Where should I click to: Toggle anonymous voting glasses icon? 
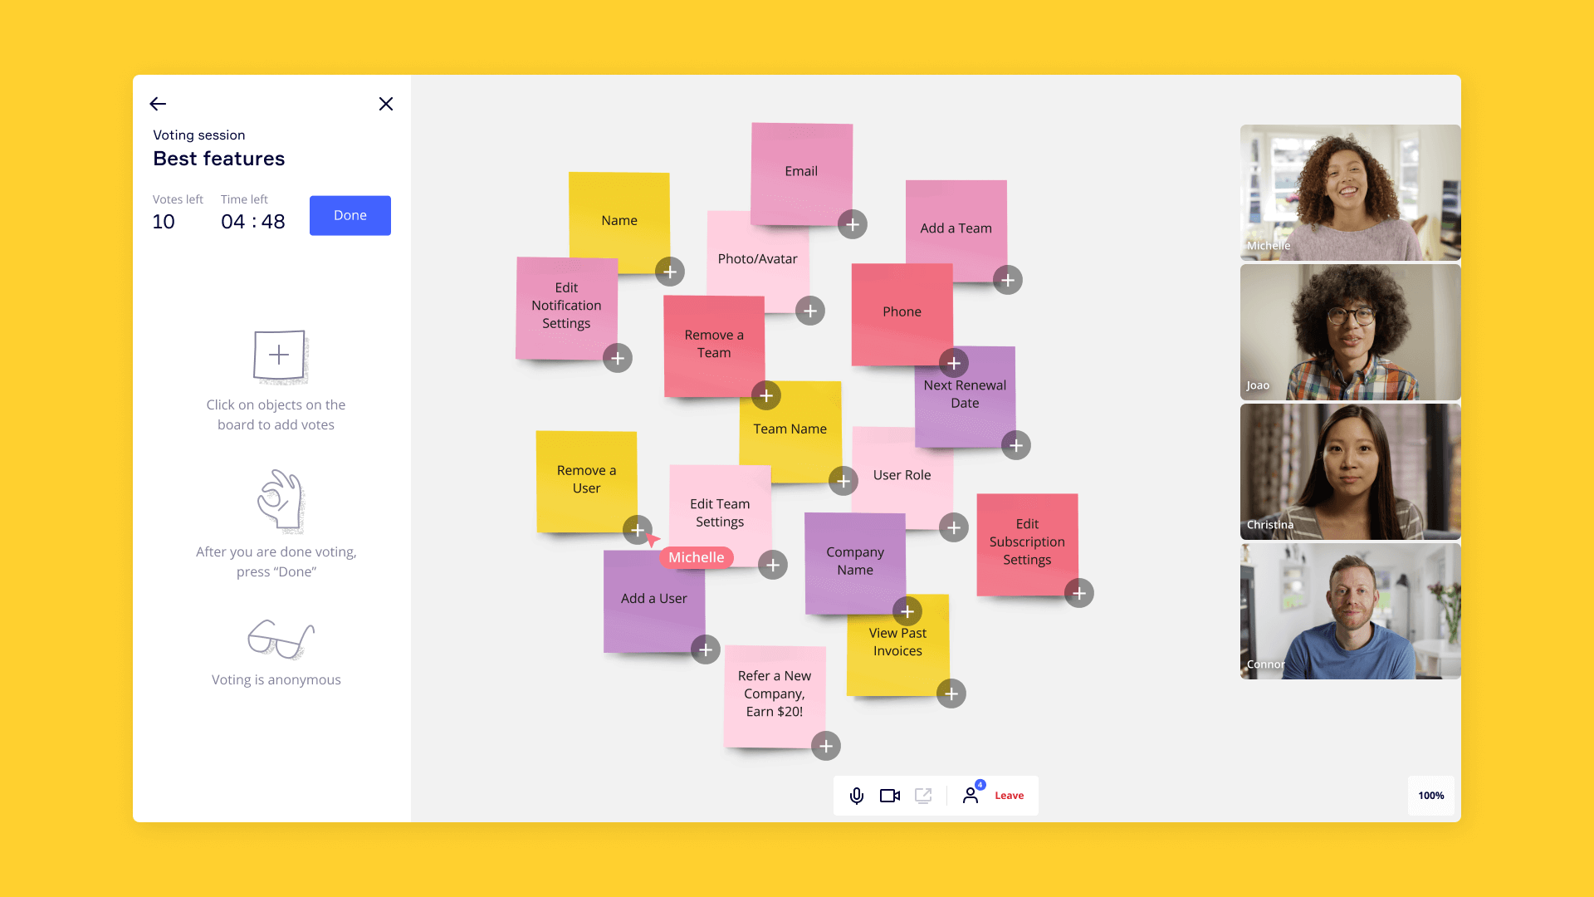point(275,637)
